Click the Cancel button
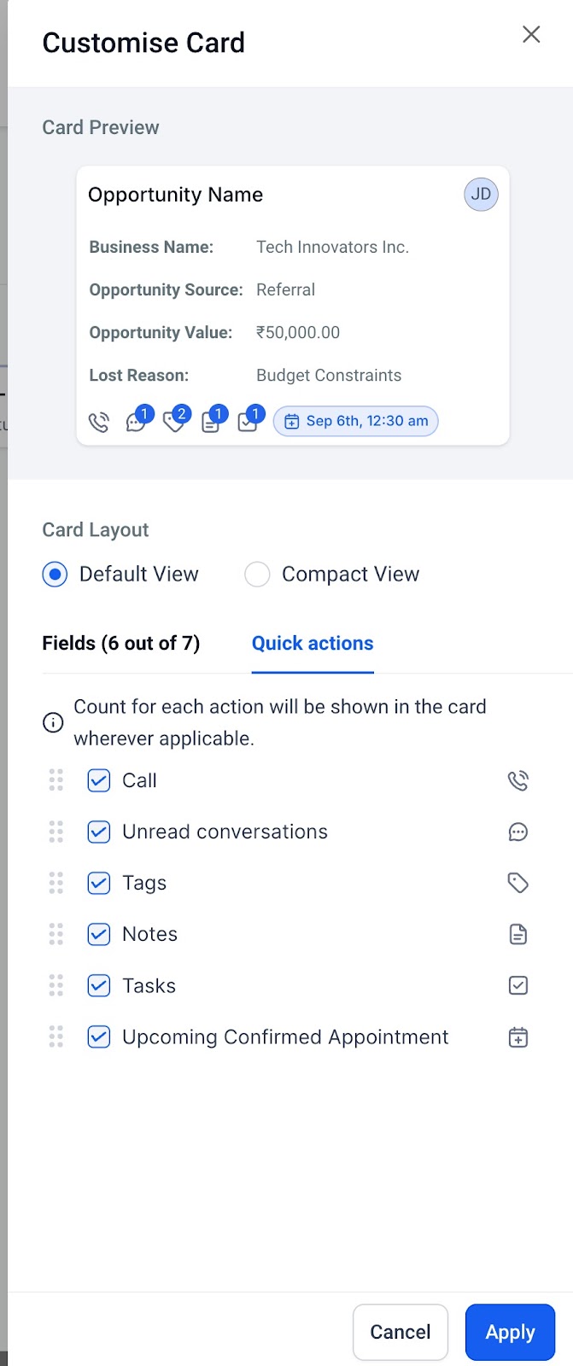Viewport: 573px width, 1366px height. [x=401, y=1332]
